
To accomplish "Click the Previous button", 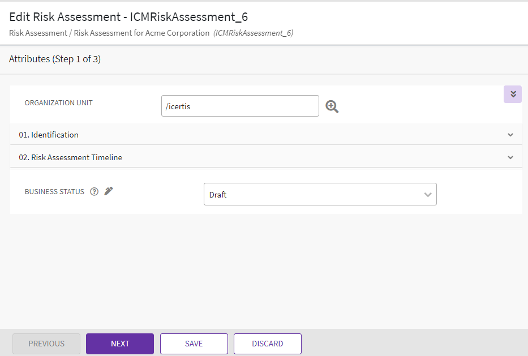I will click(x=46, y=344).
